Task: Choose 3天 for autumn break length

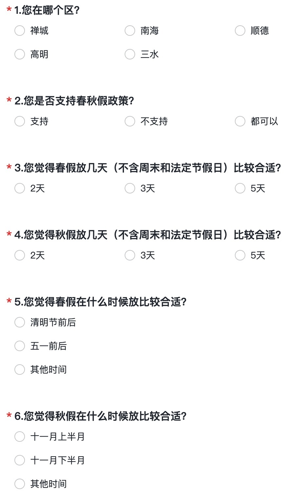Action: pos(130,256)
